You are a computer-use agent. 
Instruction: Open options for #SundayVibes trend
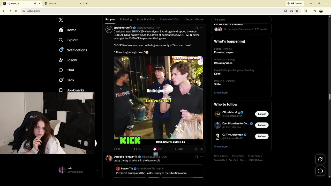click(x=267, y=60)
